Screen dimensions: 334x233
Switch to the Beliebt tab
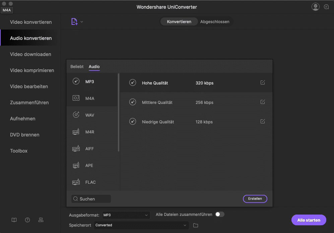point(77,67)
